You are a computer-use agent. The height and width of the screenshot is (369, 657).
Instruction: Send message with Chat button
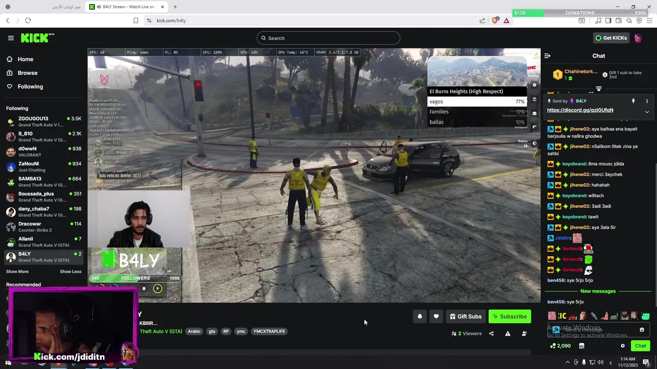coord(640,346)
